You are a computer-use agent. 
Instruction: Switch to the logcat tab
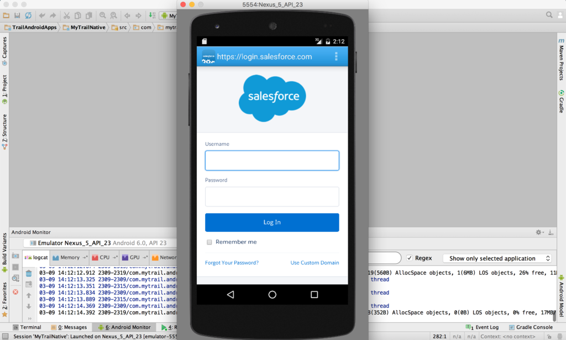point(36,257)
